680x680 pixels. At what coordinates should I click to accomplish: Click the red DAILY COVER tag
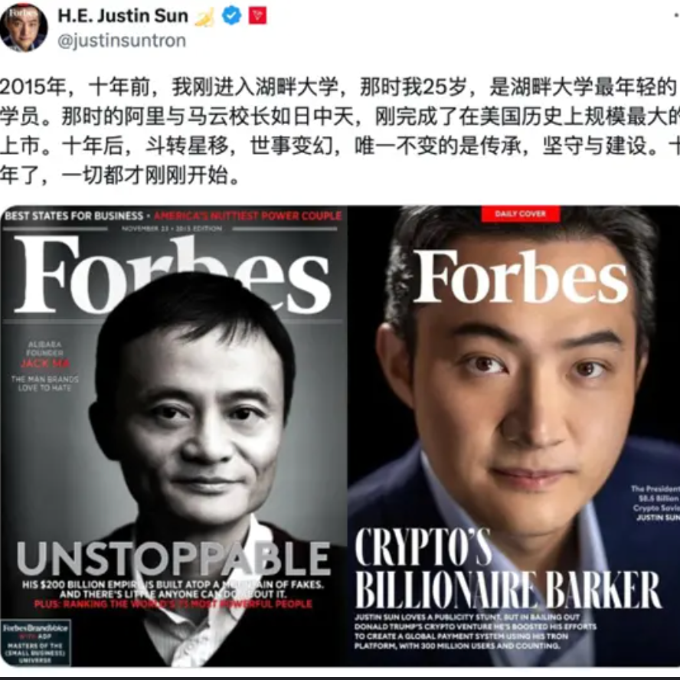[521, 214]
